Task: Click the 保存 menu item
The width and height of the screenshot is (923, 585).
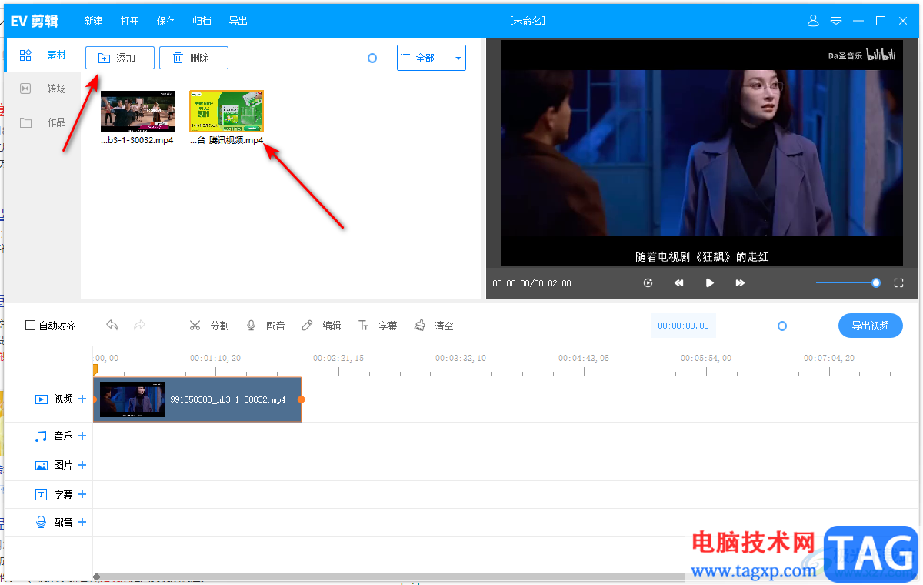Action: (166, 21)
